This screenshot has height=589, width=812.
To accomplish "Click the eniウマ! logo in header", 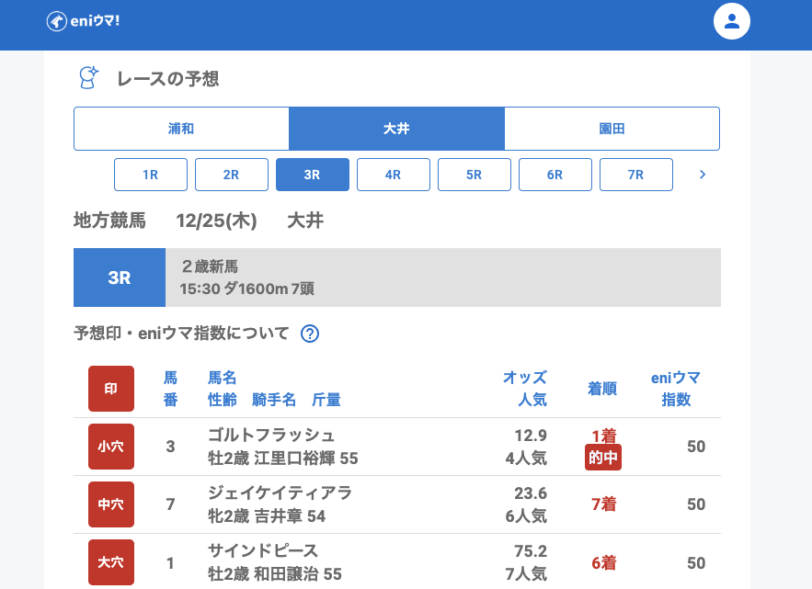I will (x=83, y=21).
